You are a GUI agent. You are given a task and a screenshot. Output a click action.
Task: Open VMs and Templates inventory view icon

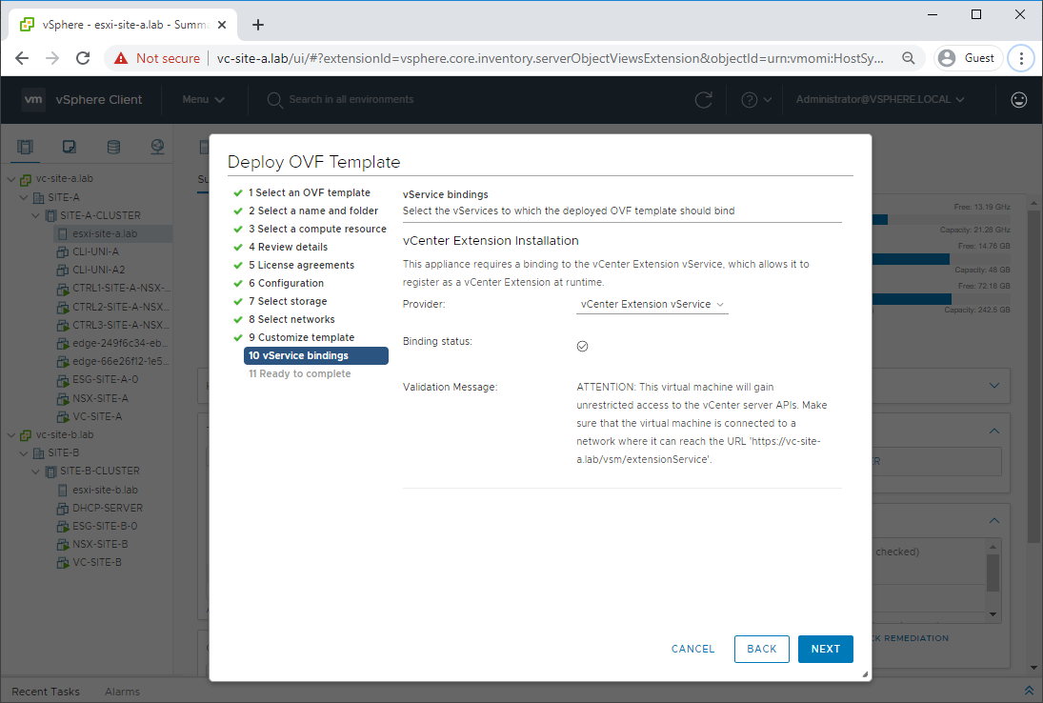(70, 147)
